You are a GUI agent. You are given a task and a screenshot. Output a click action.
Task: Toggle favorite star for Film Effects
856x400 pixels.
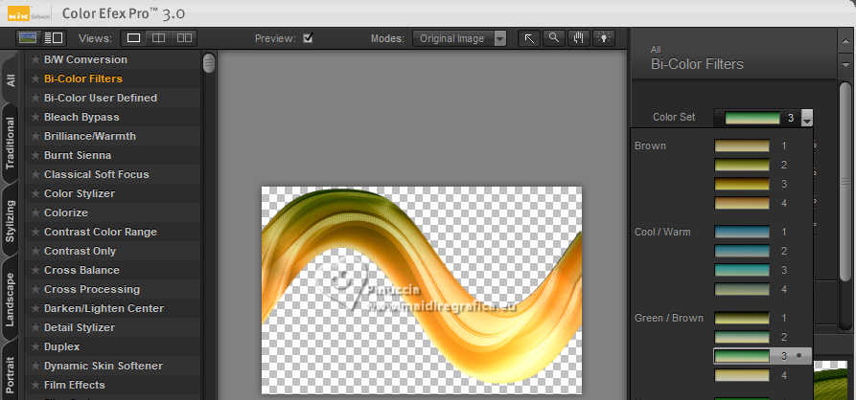click(35, 385)
